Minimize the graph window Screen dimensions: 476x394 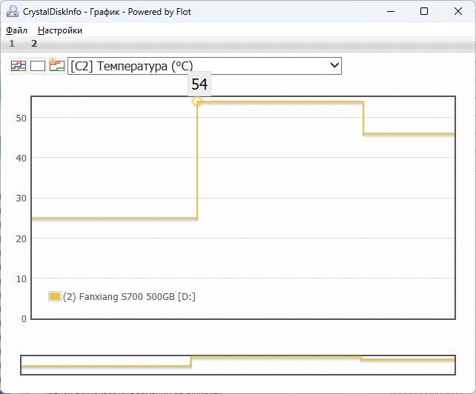point(391,11)
